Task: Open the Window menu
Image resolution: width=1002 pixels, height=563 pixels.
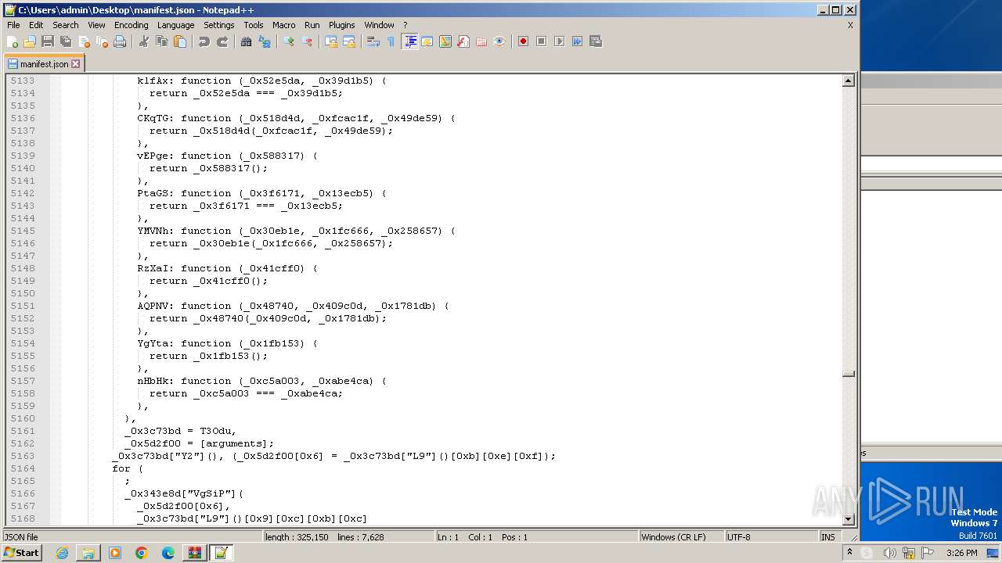Action: 380,25
